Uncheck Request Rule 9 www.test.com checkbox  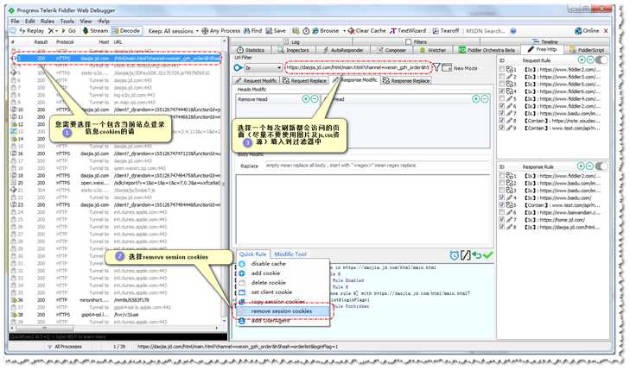pyautogui.click(x=501, y=128)
